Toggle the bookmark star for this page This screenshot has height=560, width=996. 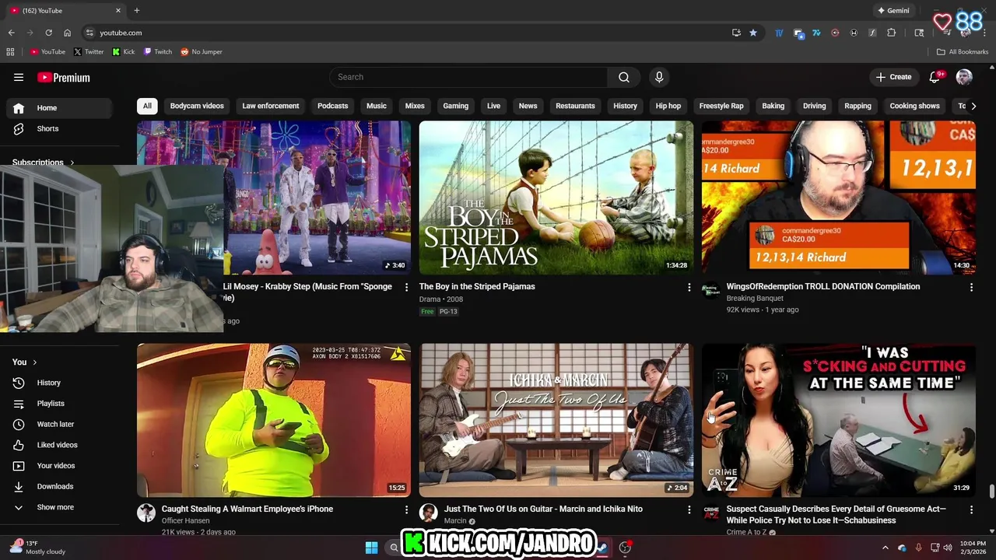(753, 33)
